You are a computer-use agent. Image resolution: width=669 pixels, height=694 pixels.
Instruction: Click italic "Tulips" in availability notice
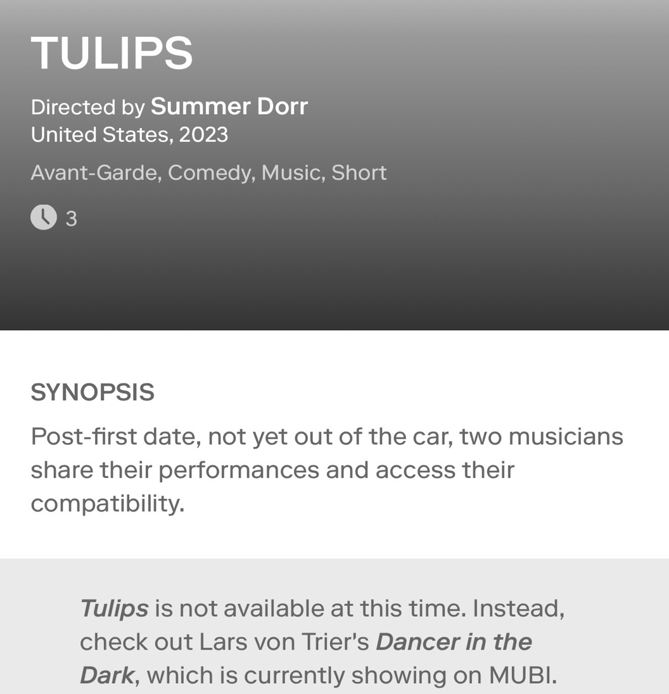click(x=114, y=608)
